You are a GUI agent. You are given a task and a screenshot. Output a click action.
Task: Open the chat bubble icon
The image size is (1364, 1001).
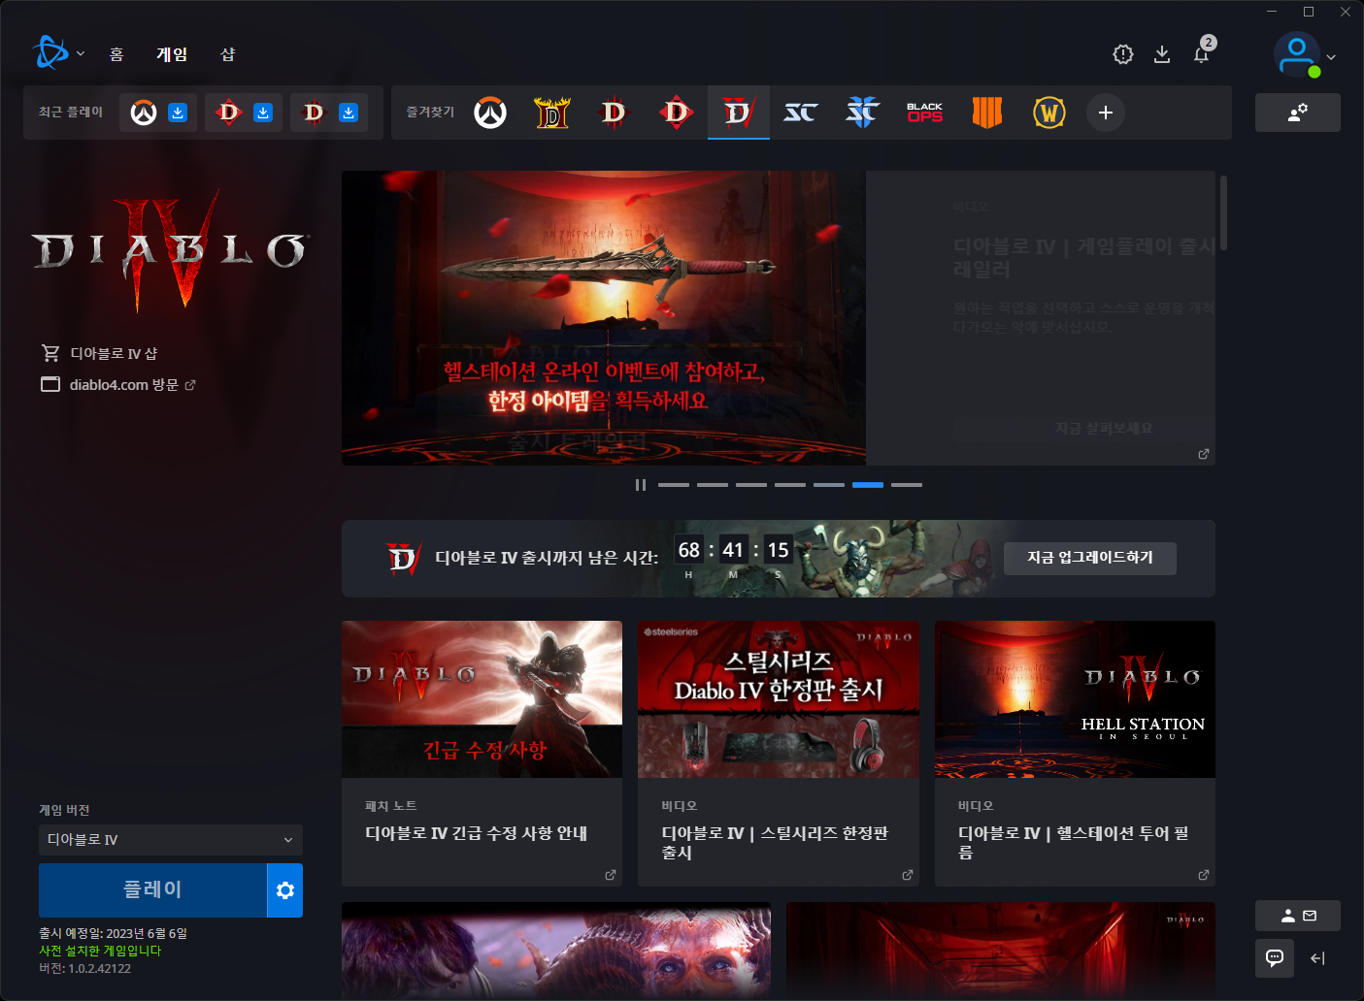pos(1275,958)
